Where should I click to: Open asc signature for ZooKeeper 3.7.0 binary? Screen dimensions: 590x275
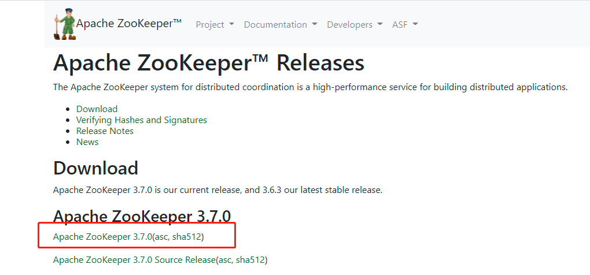(x=161, y=237)
